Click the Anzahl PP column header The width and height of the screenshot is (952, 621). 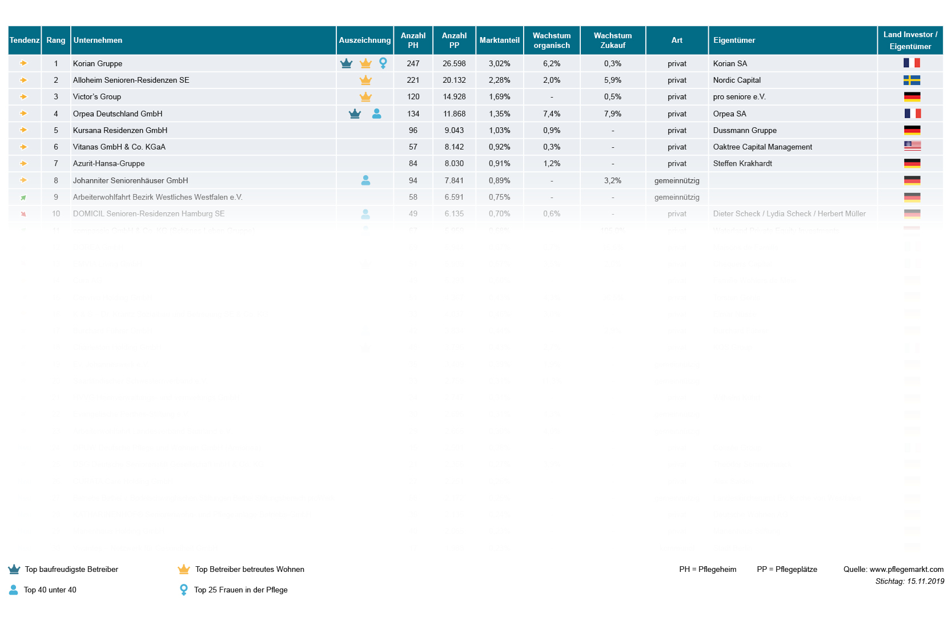455,40
